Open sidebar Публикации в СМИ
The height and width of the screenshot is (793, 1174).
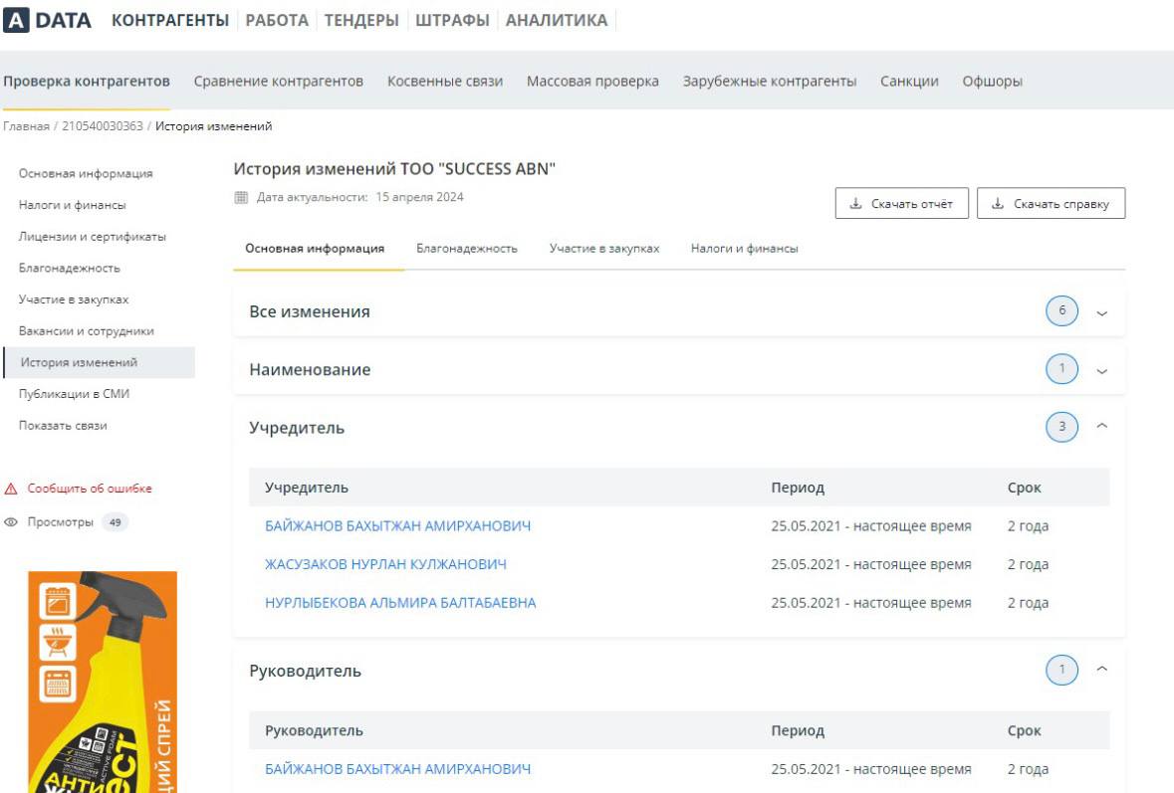pyautogui.click(x=74, y=393)
